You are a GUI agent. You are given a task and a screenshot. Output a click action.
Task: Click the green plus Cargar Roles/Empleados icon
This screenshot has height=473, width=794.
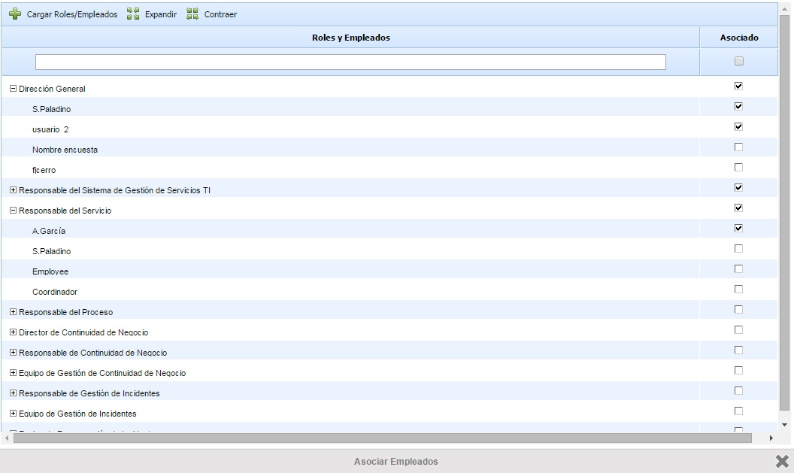click(x=14, y=14)
